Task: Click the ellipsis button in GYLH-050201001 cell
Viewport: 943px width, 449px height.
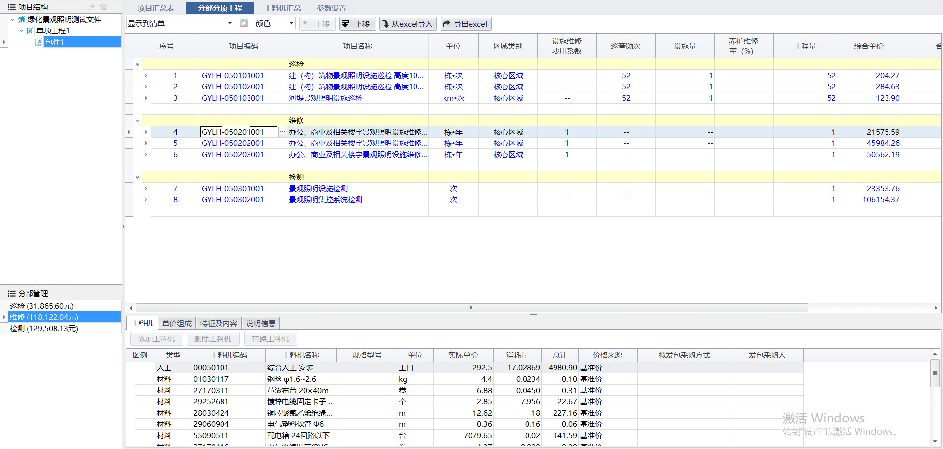Action: tap(282, 132)
